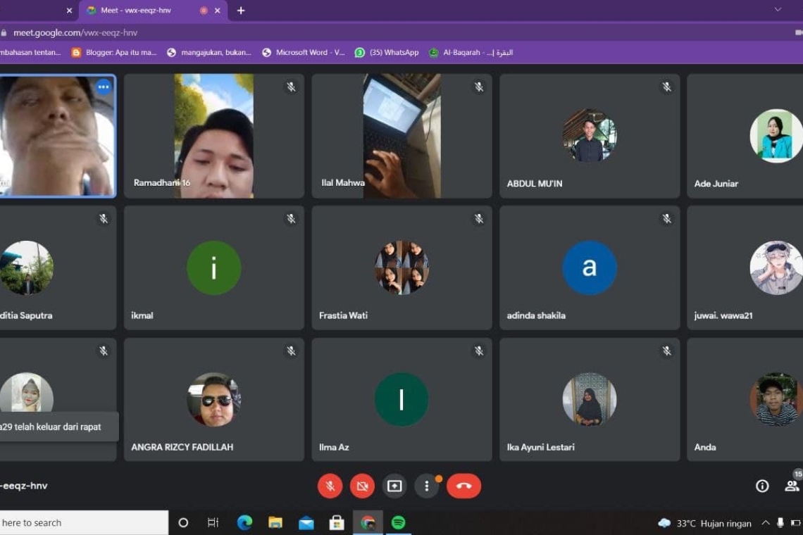This screenshot has height=535, width=803.
Task: Click the muted mic icon on ditia Saputra
Action: click(x=104, y=219)
